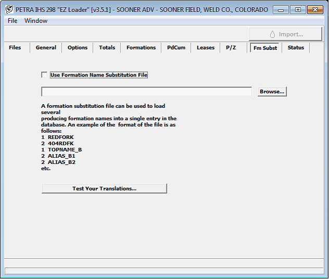
Task: Select the Fm Subst tab
Action: pyautogui.click(x=265, y=48)
